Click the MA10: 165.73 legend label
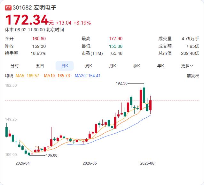The image size is (204, 185). coord(57,76)
